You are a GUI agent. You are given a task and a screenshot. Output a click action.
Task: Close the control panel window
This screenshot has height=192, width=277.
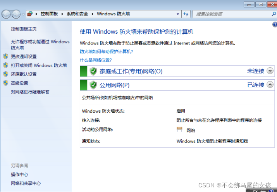(x=272, y=5)
